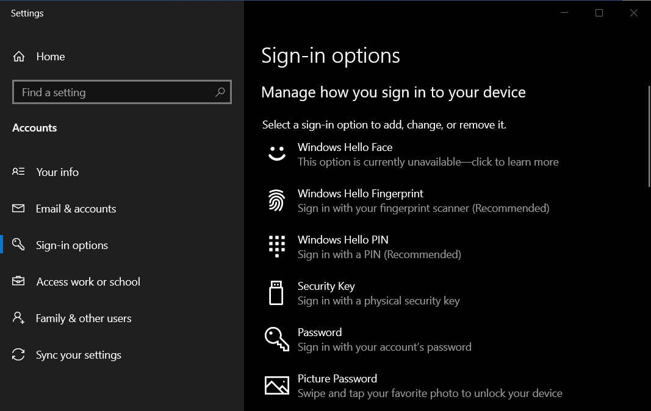Screen dimensions: 651x411
Task: Click "Sign in with your account's password" text
Action: (x=384, y=347)
